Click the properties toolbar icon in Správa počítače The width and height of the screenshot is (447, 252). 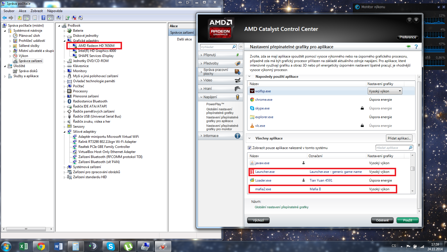click(x=35, y=18)
